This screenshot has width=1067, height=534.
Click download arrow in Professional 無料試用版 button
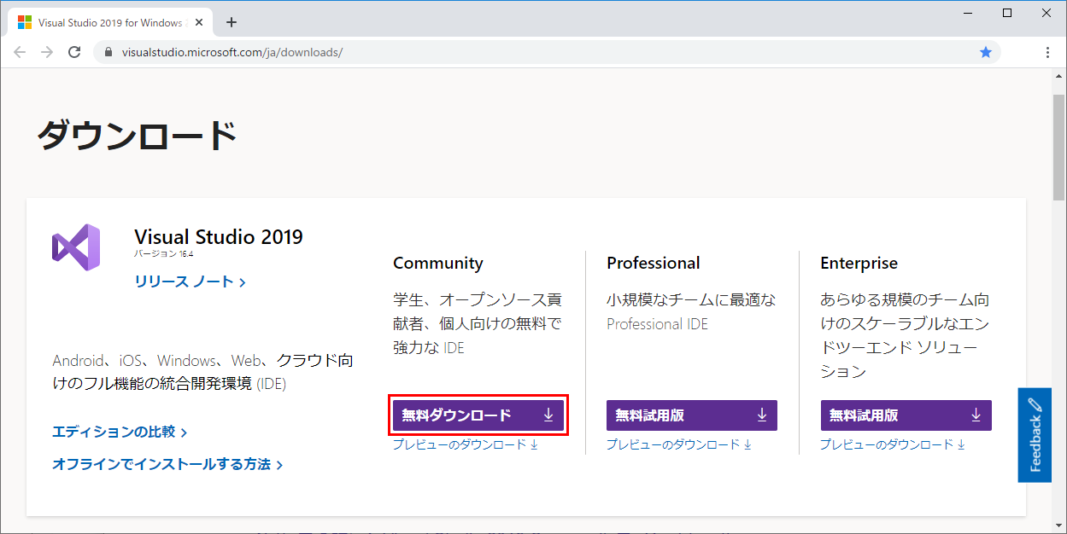[762, 415]
